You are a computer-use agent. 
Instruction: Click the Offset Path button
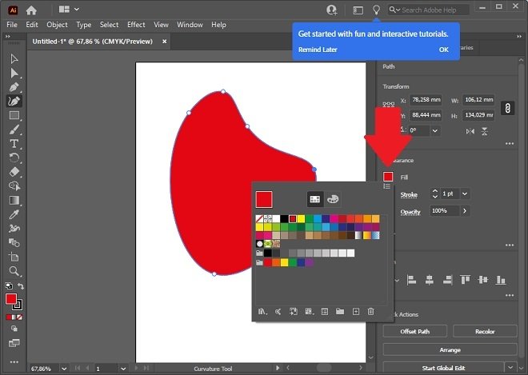click(x=415, y=331)
